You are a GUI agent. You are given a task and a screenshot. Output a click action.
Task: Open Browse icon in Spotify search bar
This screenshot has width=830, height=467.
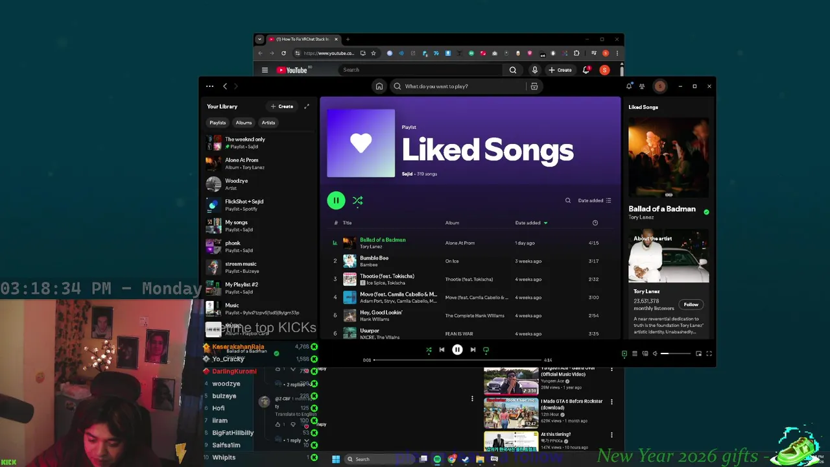(534, 86)
